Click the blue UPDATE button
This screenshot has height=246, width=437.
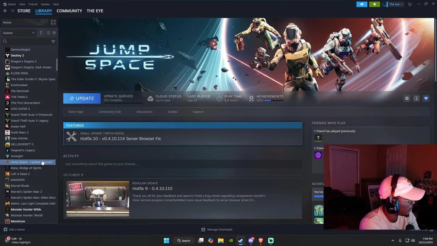pos(82,98)
